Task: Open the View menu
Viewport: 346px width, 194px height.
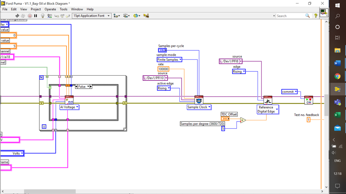Action: click(x=24, y=9)
